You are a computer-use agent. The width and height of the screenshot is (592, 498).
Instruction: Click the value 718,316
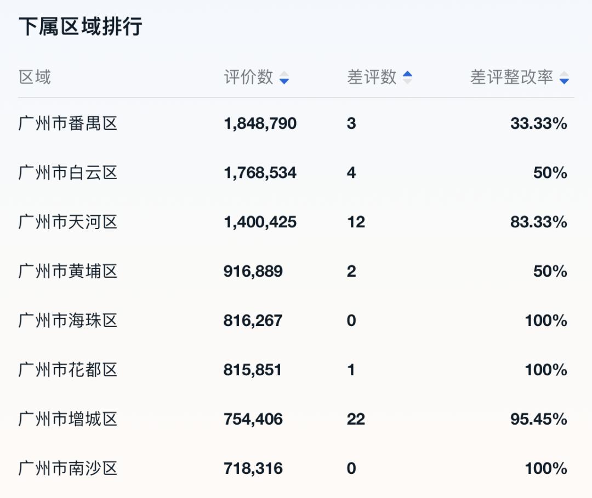[x=253, y=468]
